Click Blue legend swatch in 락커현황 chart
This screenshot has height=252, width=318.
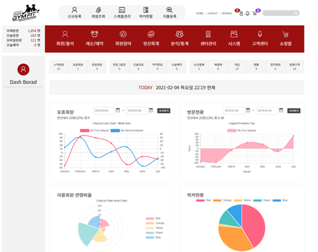point(277,200)
